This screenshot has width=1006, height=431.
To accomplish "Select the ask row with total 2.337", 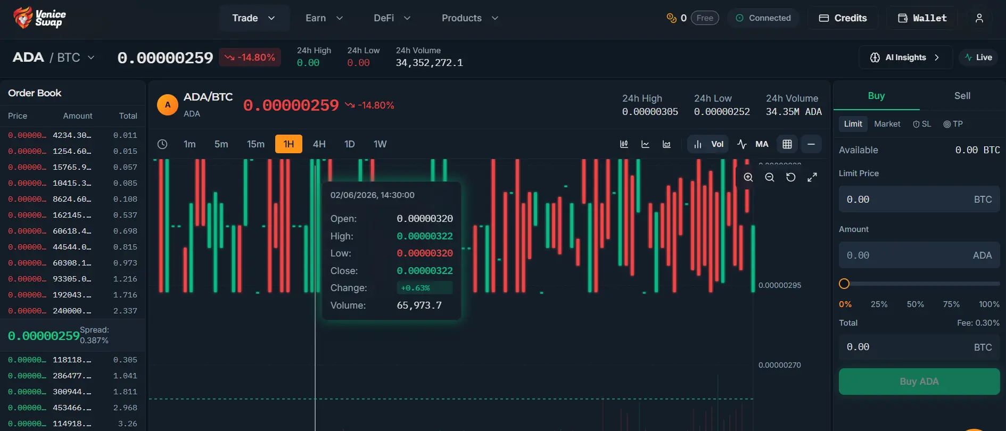I will (72, 311).
